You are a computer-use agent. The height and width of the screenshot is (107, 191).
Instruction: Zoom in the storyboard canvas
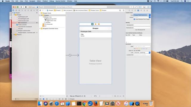point(99,96)
